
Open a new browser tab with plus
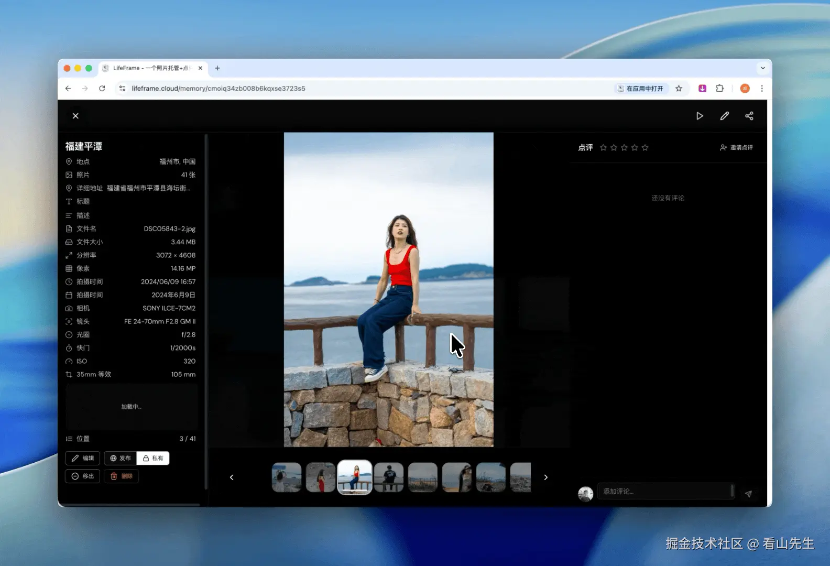217,68
